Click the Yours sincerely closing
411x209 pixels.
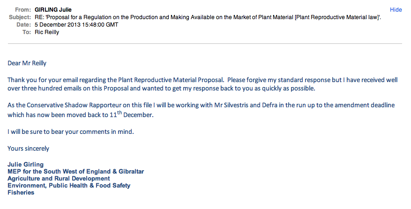point(28,148)
